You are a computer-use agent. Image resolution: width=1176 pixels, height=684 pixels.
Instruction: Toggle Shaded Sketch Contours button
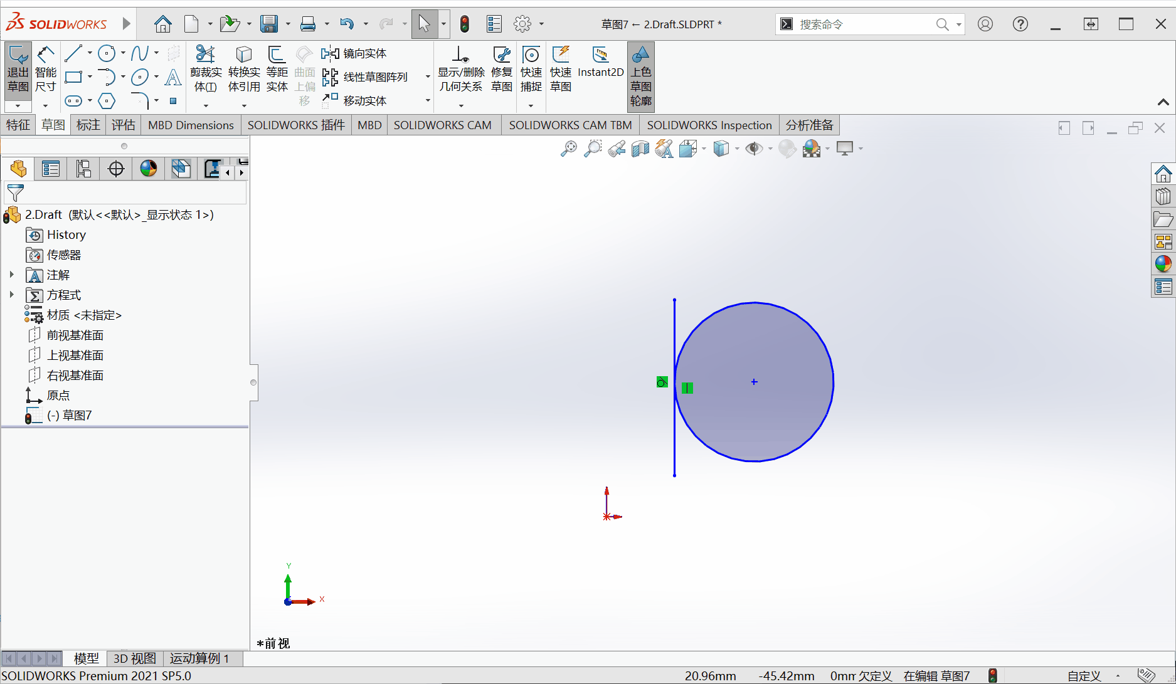coord(640,76)
